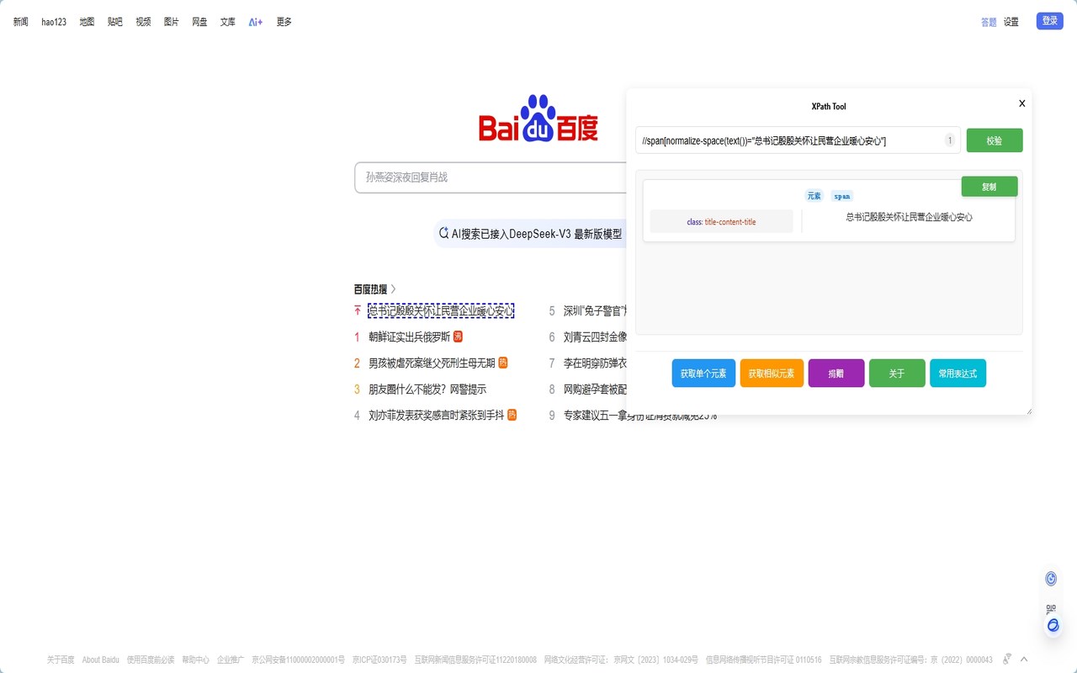
Task: Open hot search item 9 专家建议五一
Action: tap(640, 415)
